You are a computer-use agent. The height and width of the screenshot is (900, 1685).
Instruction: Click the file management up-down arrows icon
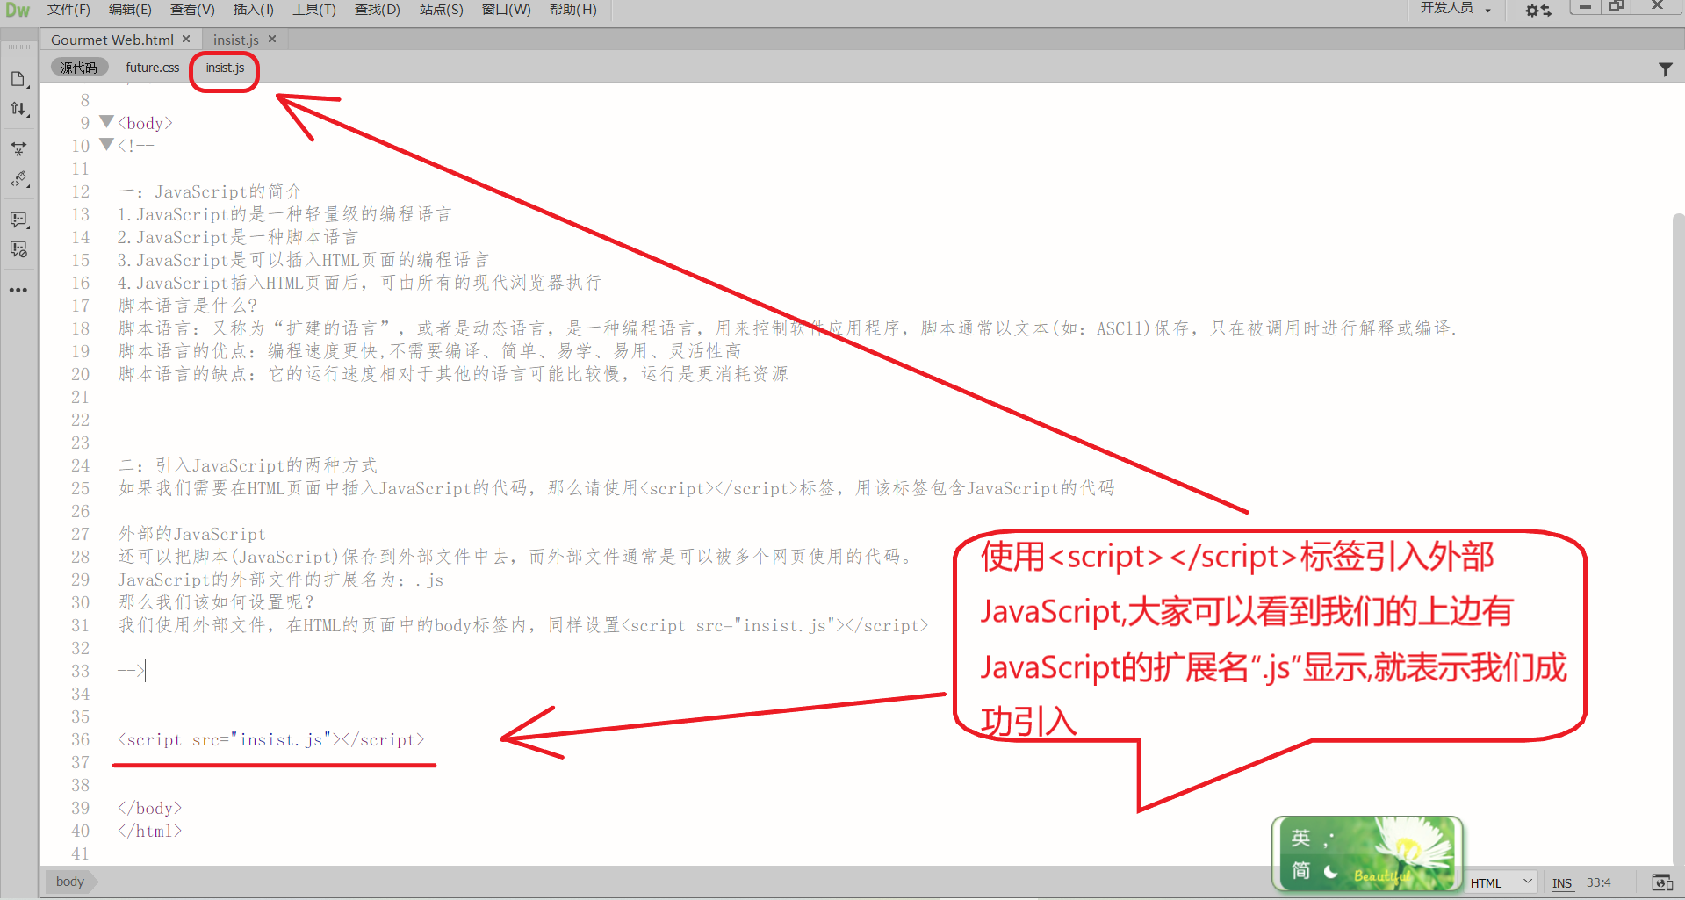pos(18,109)
